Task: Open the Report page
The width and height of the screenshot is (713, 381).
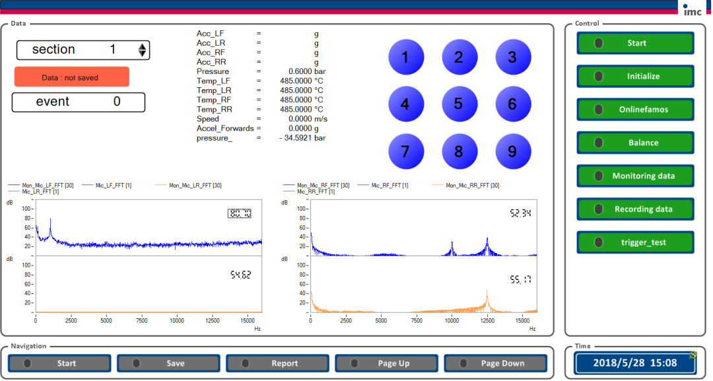Action: click(x=277, y=363)
